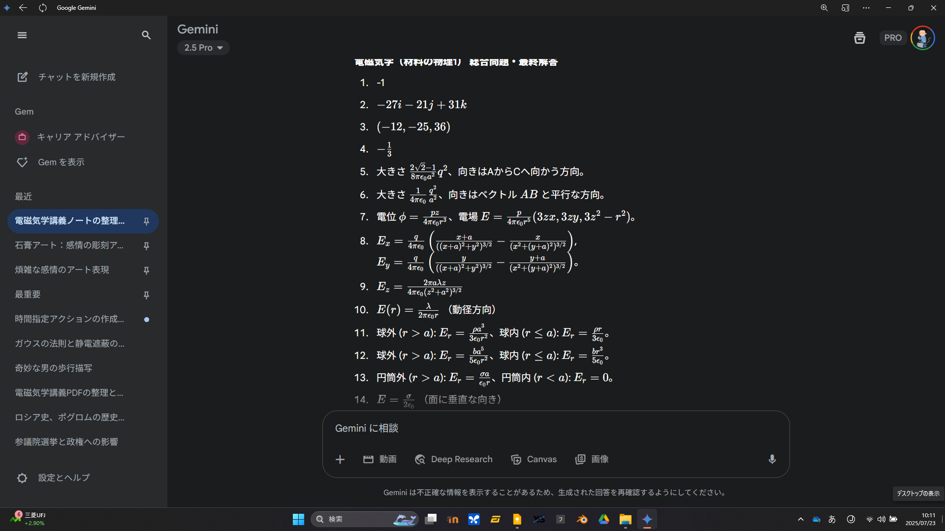945x531 pixels.
Task: Unpin the 電磁気学講義ノートの整理 chat
Action: click(146, 221)
